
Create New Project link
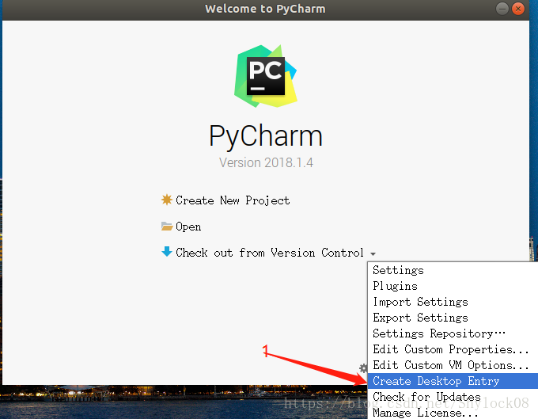point(233,200)
